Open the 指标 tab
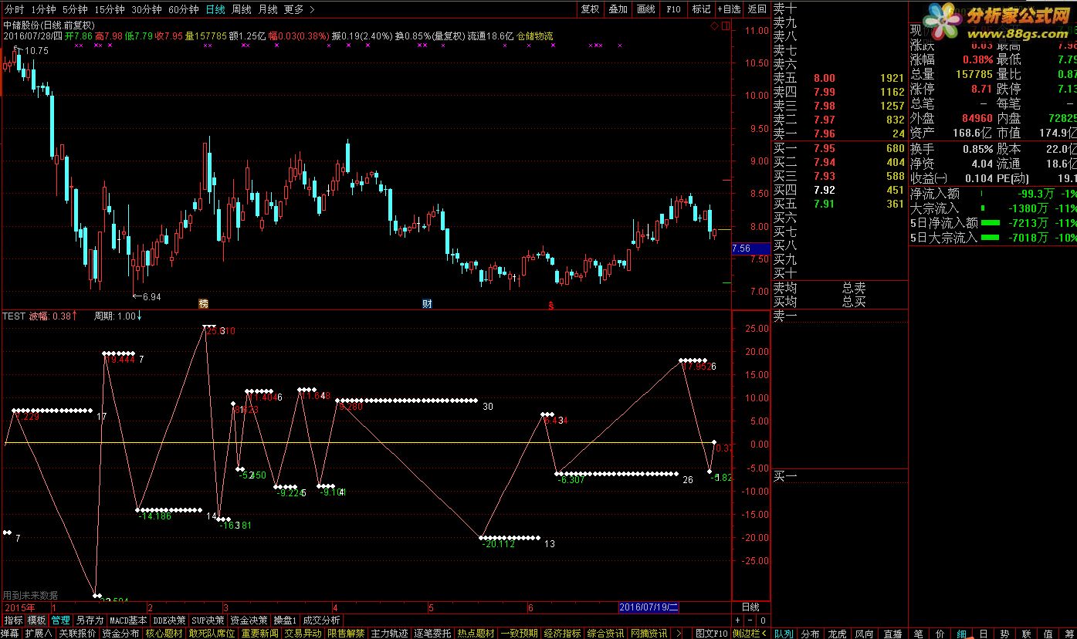Viewport: 1077px width, 639px height. [13, 620]
